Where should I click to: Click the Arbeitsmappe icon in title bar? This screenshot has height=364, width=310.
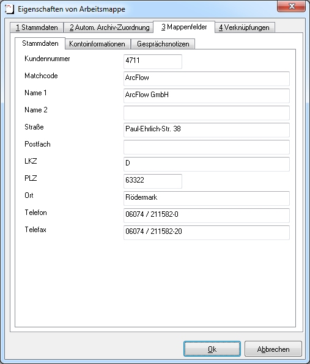point(9,9)
